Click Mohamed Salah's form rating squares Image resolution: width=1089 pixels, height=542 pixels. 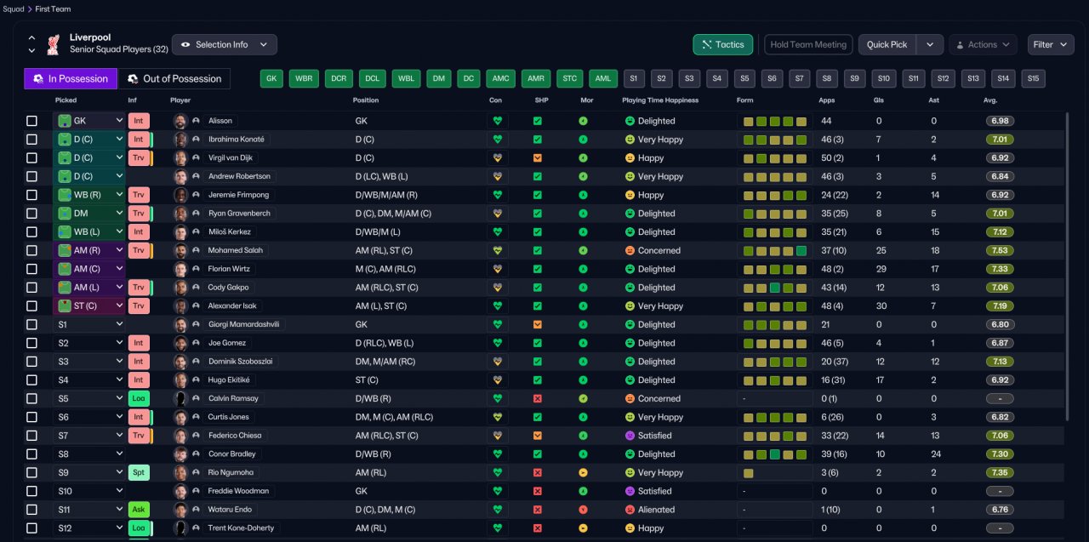click(x=774, y=250)
